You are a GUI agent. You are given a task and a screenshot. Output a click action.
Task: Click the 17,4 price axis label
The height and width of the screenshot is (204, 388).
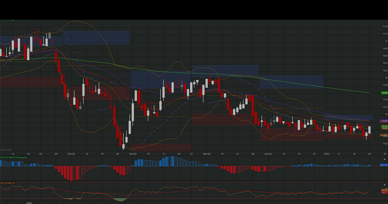click(x=385, y=26)
